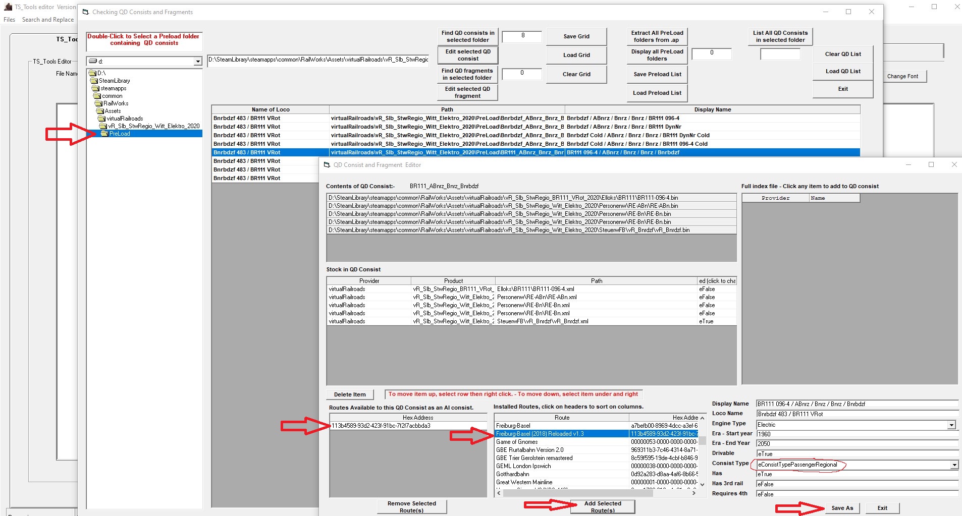
Task: Open the Consist Type dropdown
Action: point(954,465)
